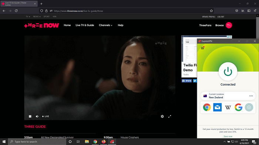Open ExpressVPN from taskbar
The height and width of the screenshot is (145, 259).
coord(112,142)
